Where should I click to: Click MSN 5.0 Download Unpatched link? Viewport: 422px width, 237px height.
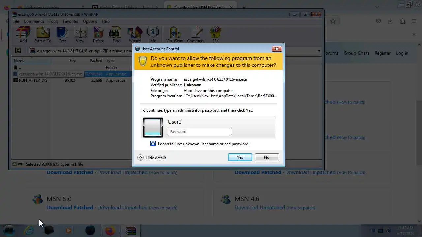pyautogui.click(x=122, y=208)
